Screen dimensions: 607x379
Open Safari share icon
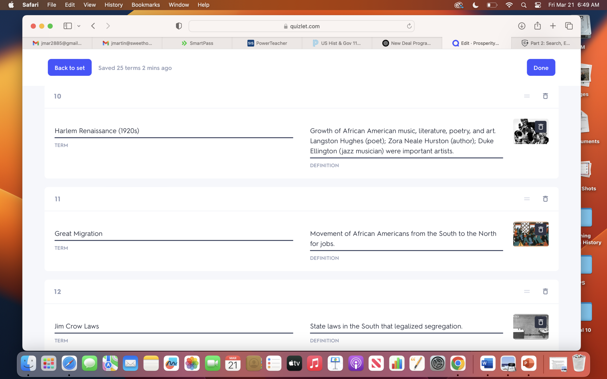click(x=537, y=26)
